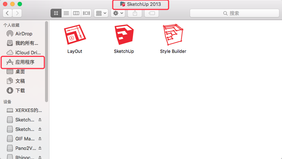
Task: Go forward with the right arrow button
Action: coord(17,13)
